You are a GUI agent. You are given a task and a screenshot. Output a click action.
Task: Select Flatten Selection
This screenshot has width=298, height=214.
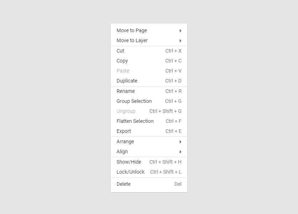[x=135, y=121]
